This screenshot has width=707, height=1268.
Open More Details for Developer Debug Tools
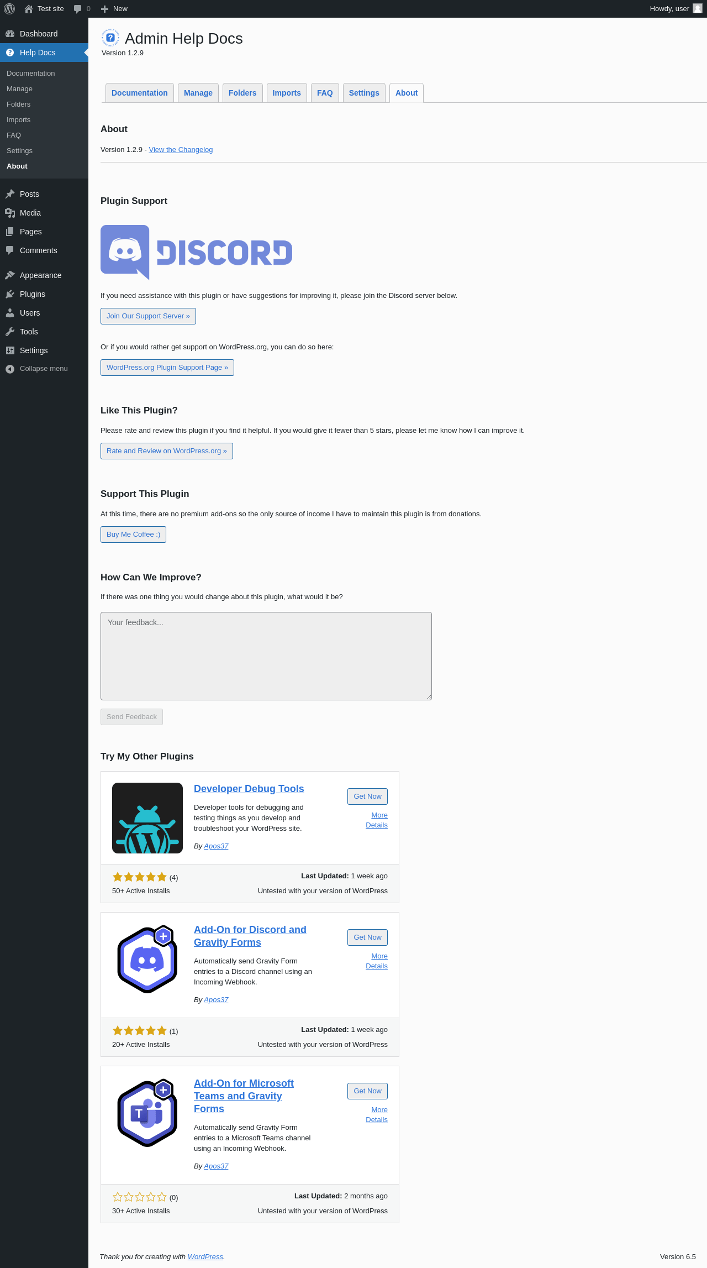point(377,820)
